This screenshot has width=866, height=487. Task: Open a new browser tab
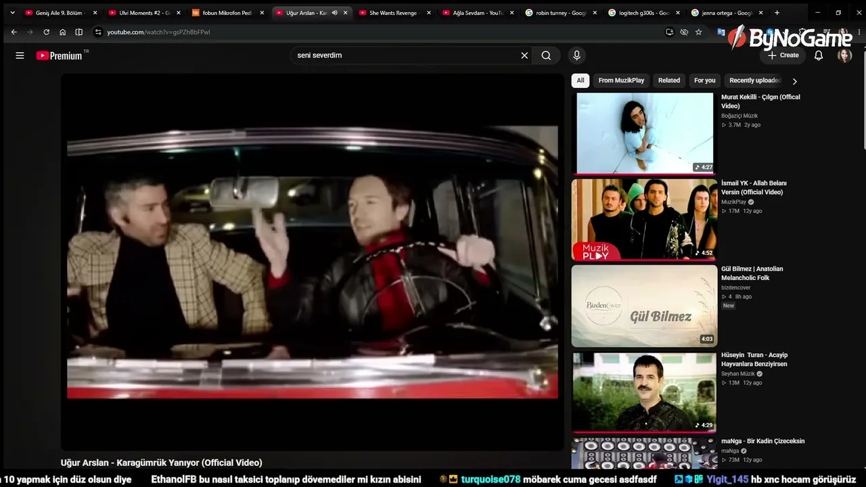tap(777, 12)
